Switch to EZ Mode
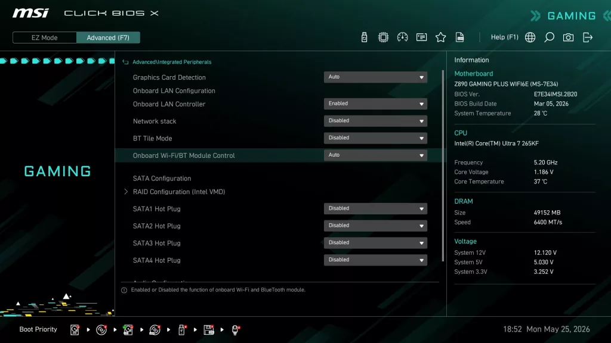The image size is (611, 343). click(44, 38)
